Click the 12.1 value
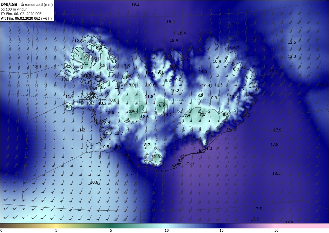Viewport: 329px width, 233px height. tap(119, 87)
